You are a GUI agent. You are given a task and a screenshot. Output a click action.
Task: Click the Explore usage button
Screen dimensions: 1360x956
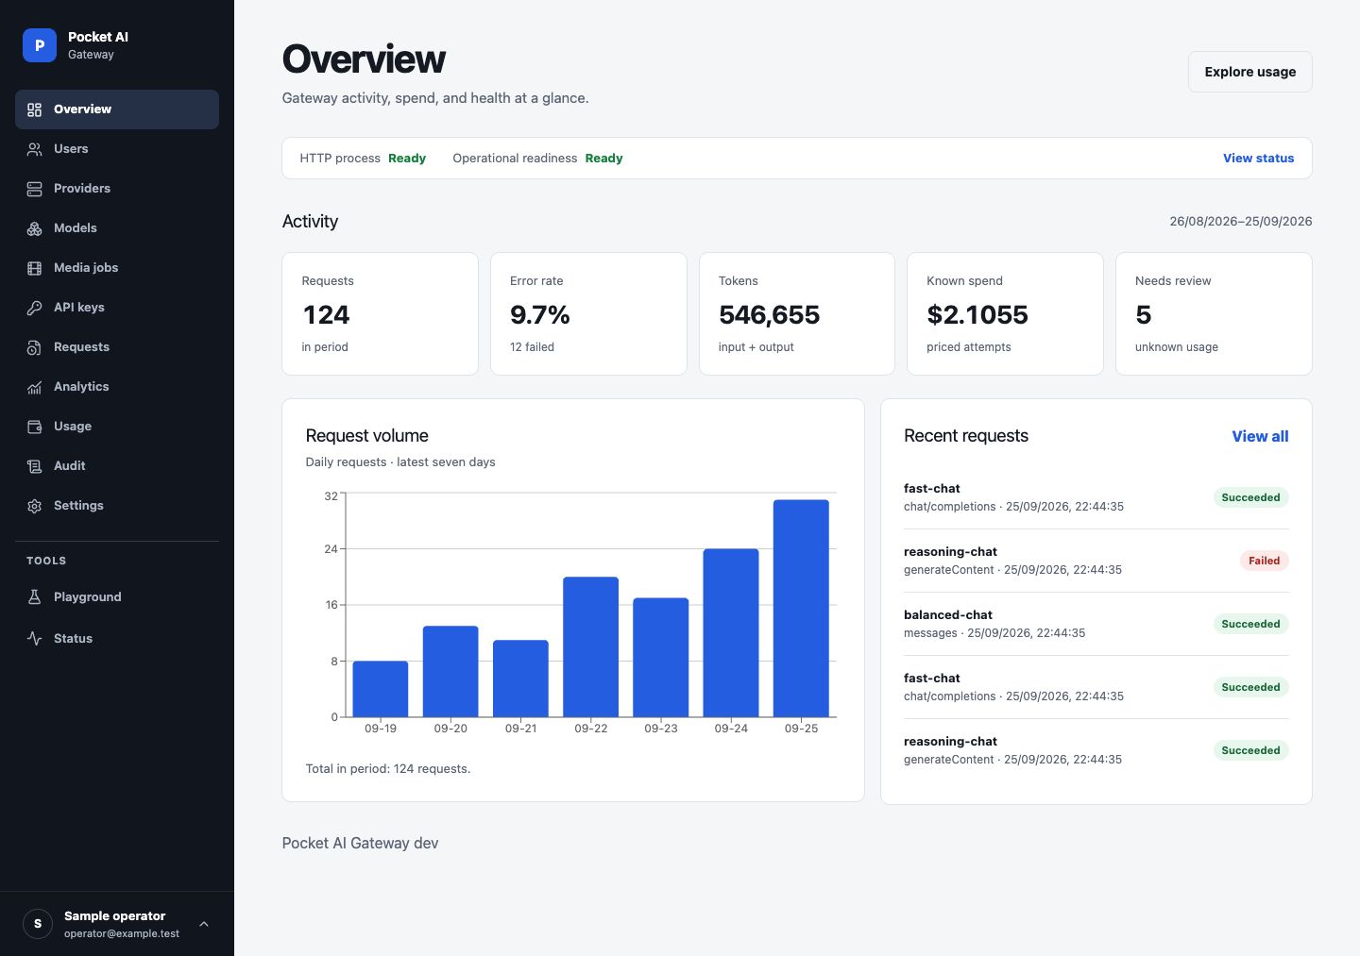tap(1249, 72)
